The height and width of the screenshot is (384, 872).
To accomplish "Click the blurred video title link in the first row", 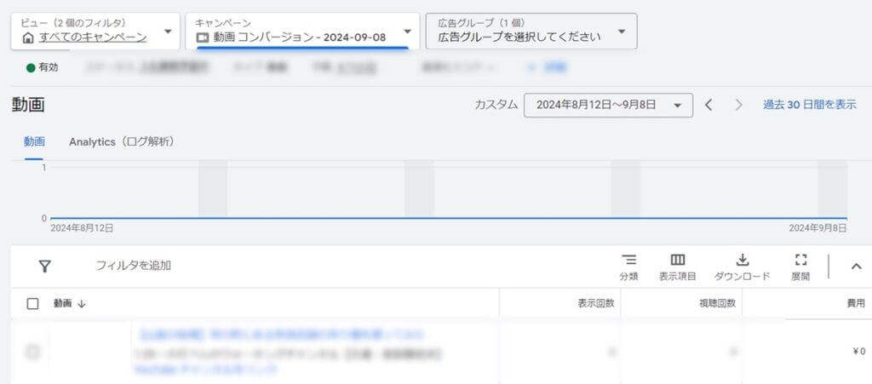I will [280, 335].
